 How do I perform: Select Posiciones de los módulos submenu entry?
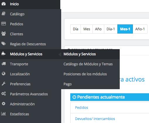[x=85, y=74]
